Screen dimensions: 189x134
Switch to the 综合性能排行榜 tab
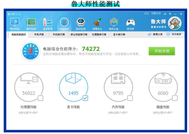[x=79, y=35]
